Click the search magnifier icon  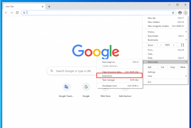click(x=52, y=71)
